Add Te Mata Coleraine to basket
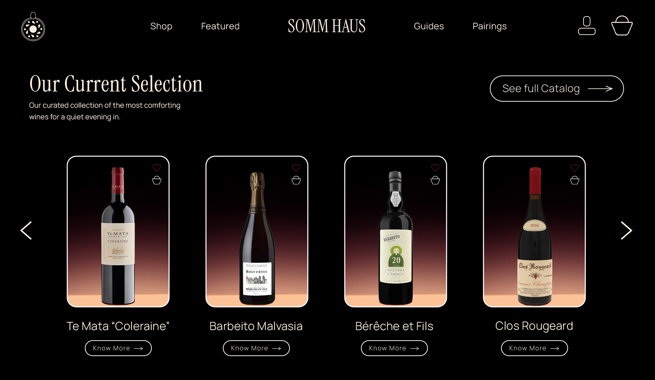This screenshot has width=655, height=380. coord(157,180)
